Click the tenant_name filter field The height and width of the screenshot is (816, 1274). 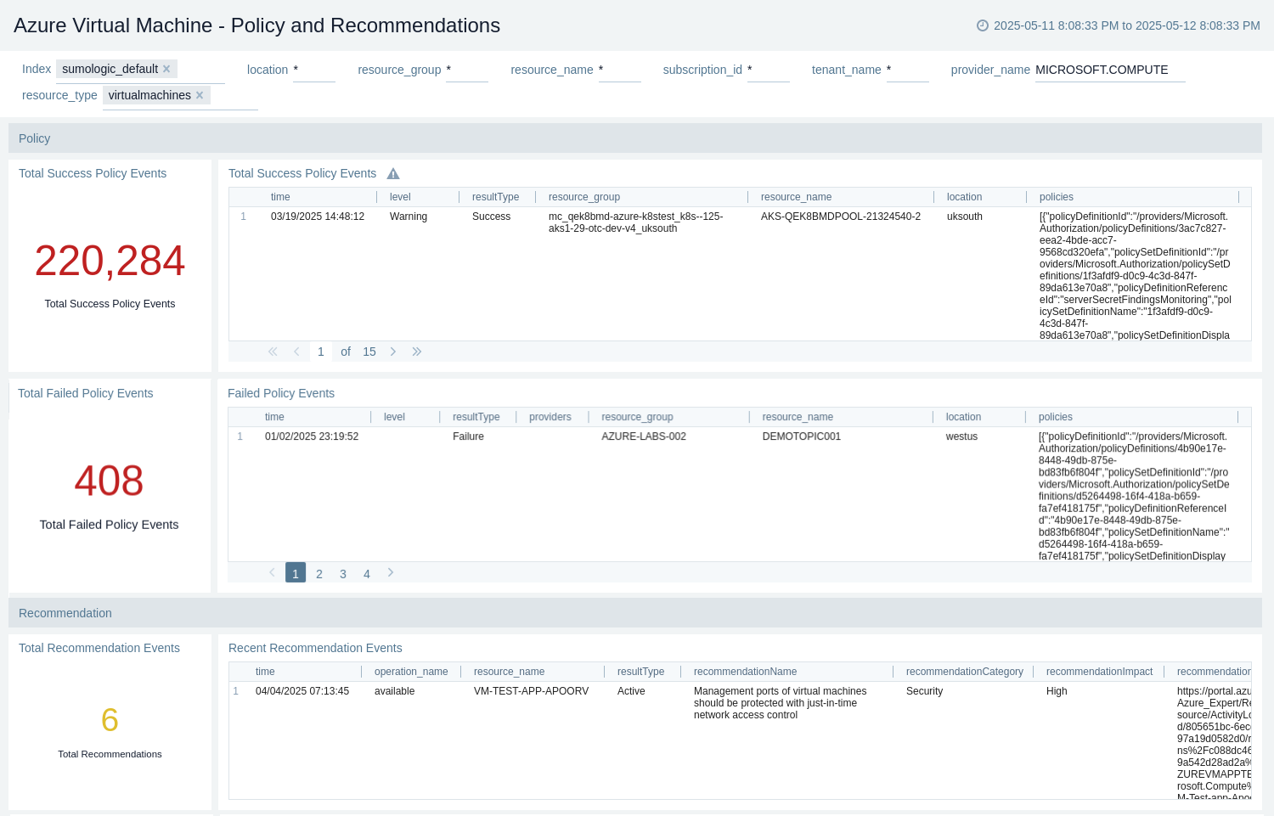pos(908,70)
